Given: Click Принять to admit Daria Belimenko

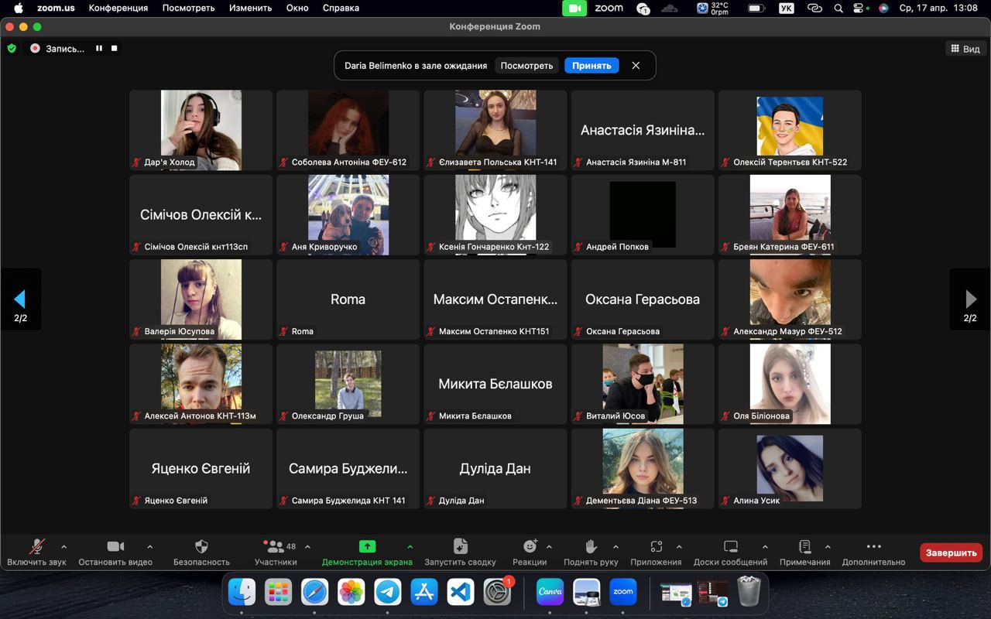Looking at the screenshot, I should coord(592,66).
